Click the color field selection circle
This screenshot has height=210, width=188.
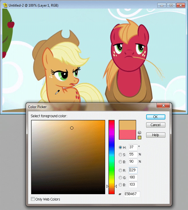pos(72,128)
